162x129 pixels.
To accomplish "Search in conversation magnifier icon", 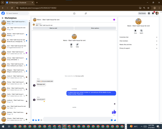I will (141, 31).
